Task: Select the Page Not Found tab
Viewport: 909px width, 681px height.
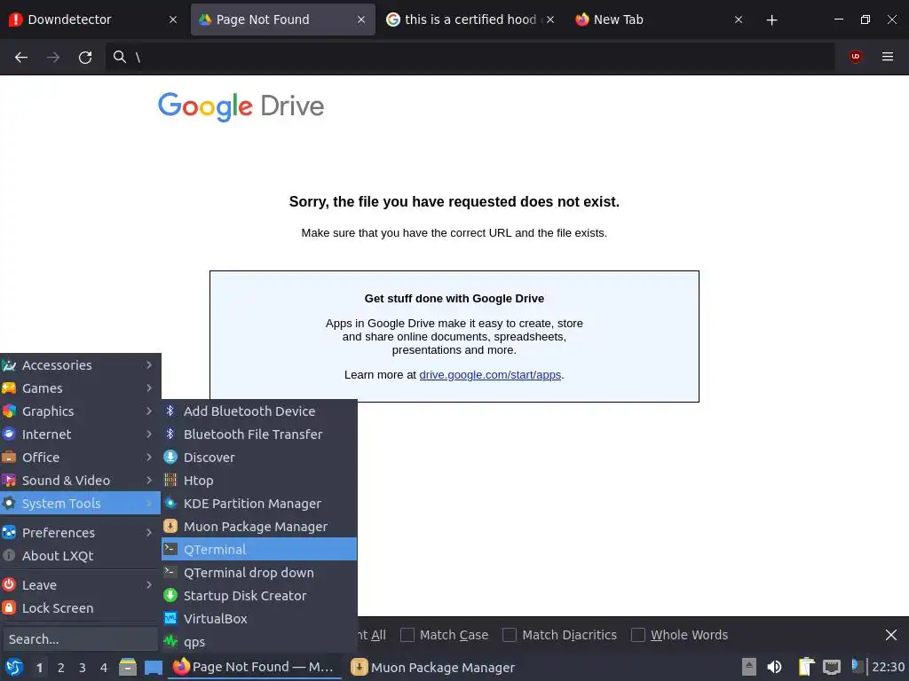Action: [x=283, y=20]
